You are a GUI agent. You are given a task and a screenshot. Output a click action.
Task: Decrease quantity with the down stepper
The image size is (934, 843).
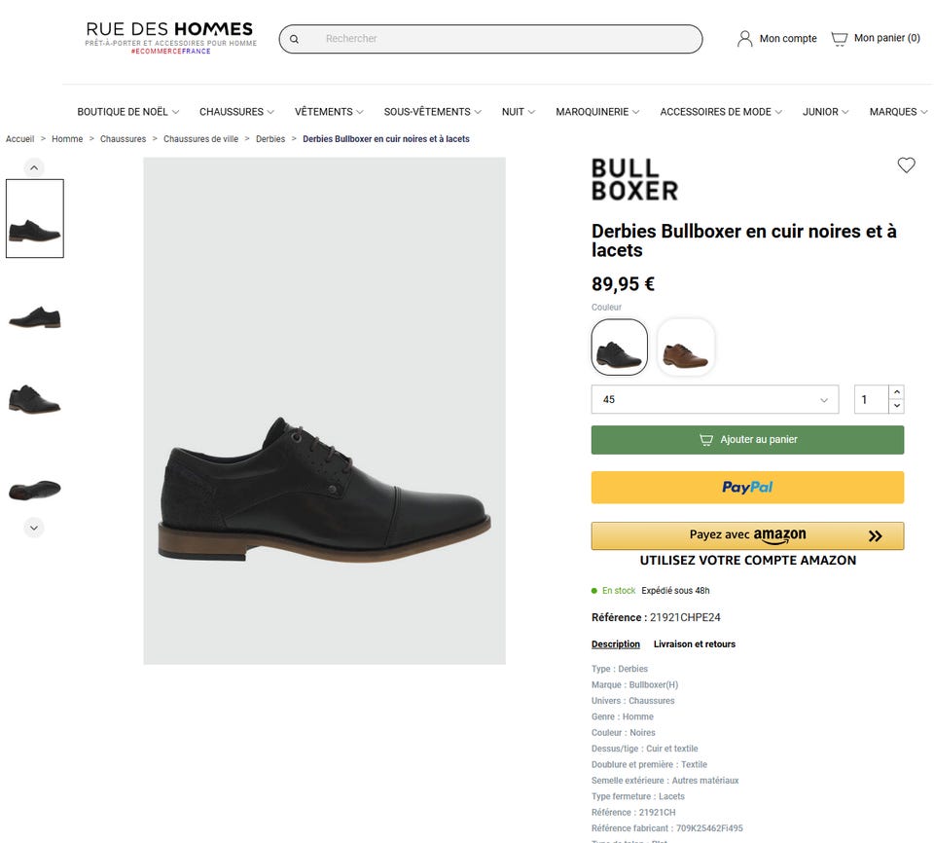coord(897,406)
